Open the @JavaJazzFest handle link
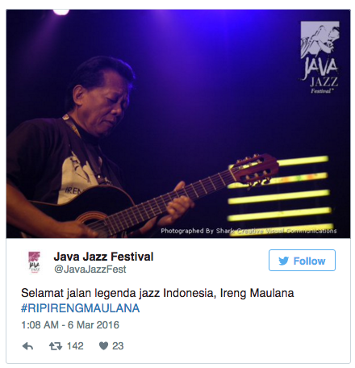 click(x=90, y=270)
